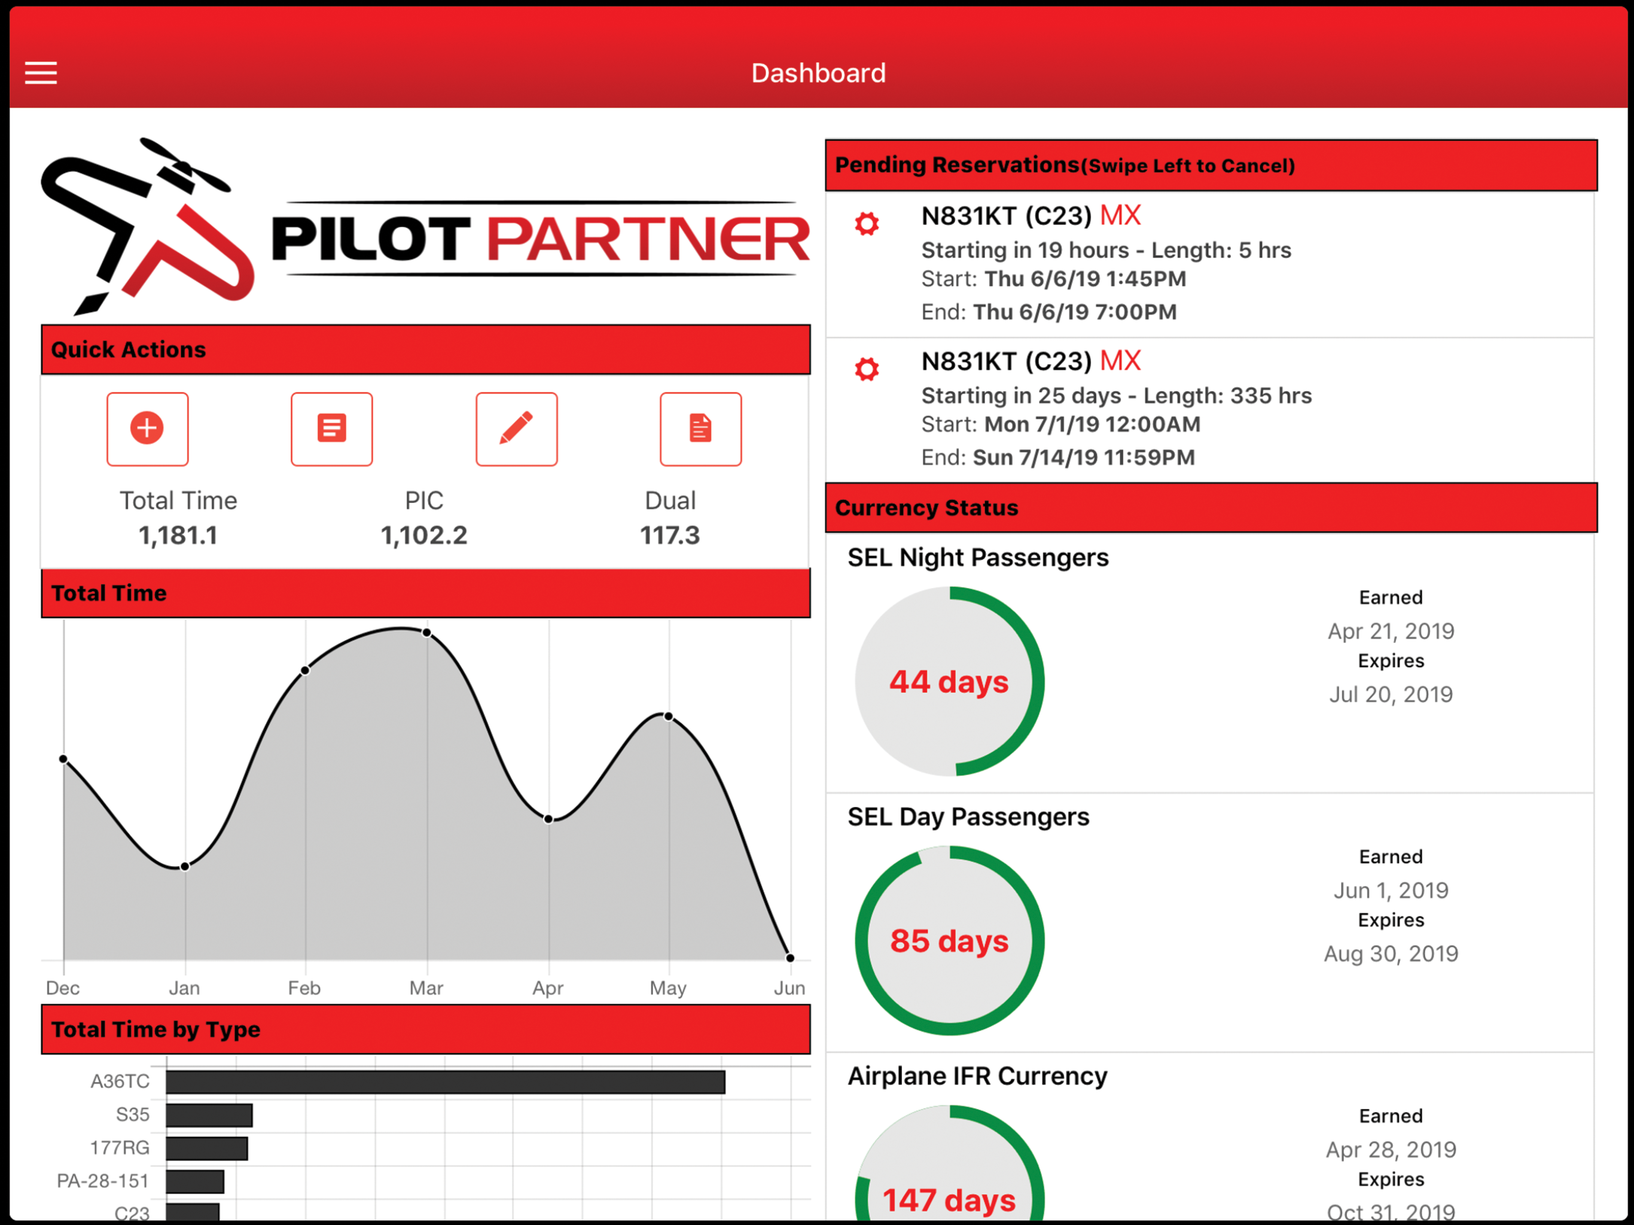Click the Total Time chart header
The height and width of the screenshot is (1225, 1634).
click(425, 593)
